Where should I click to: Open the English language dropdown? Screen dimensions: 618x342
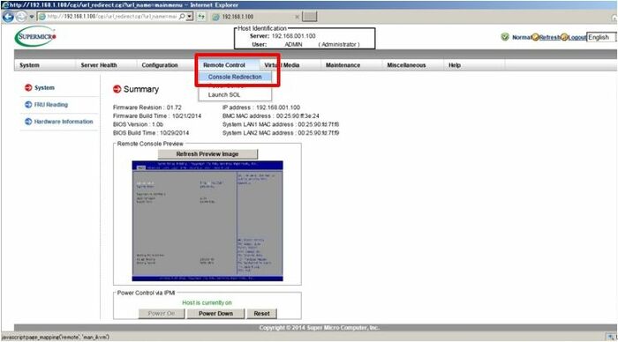coord(600,37)
